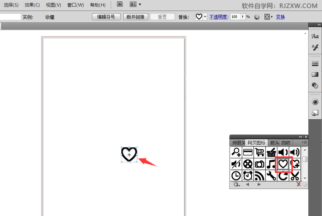Viewport: 322px width, 216px height.
Task: Load previous symbol library arrow
Action: coord(247,184)
